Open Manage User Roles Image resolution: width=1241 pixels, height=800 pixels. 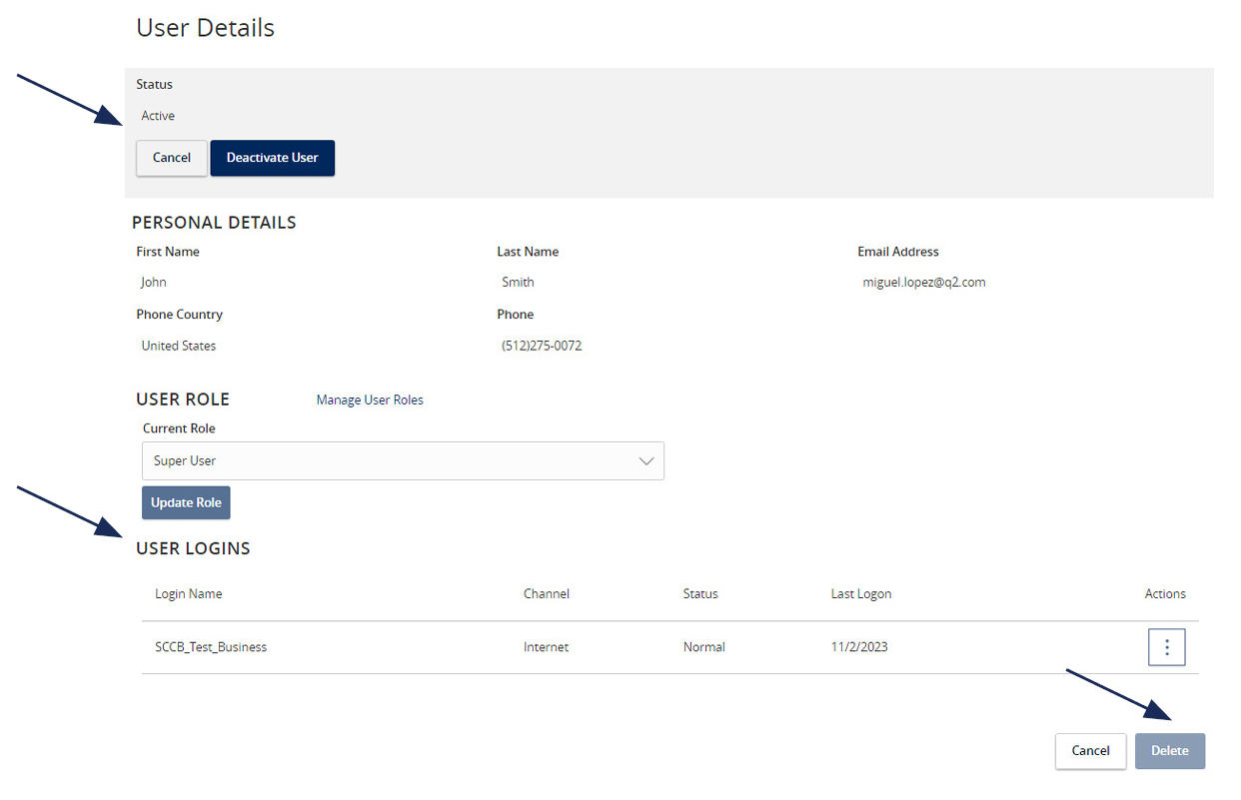(x=369, y=400)
